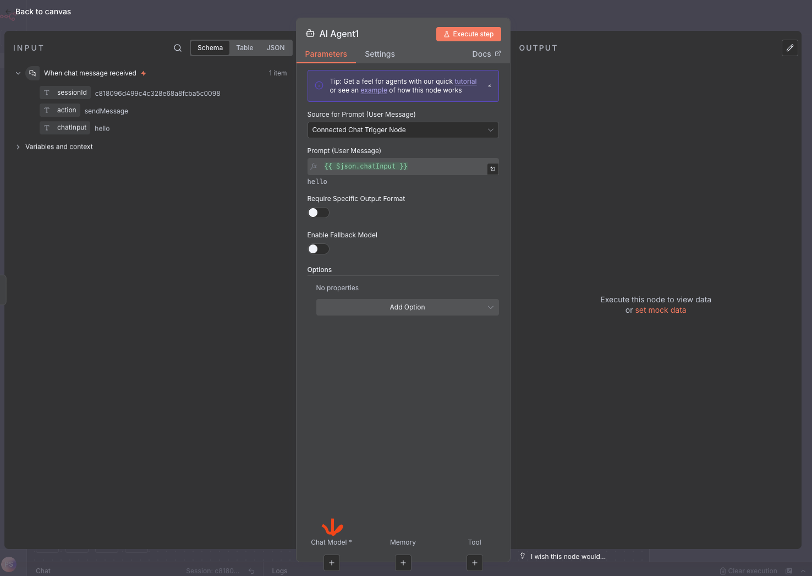Enable Require Specific Output Format
Image resolution: width=812 pixels, height=576 pixels.
click(318, 213)
